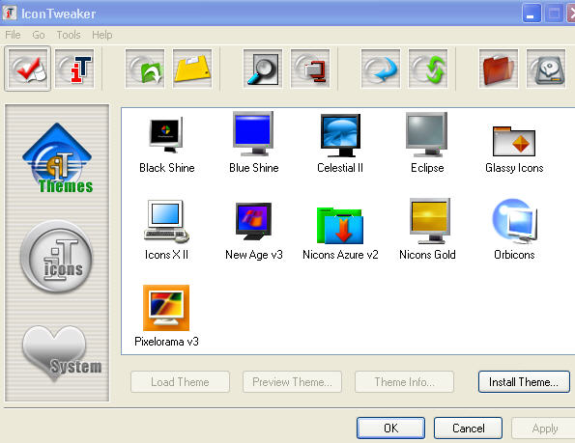The width and height of the screenshot is (575, 443).
Task: Click the Install Theme... button
Action: [x=524, y=382]
